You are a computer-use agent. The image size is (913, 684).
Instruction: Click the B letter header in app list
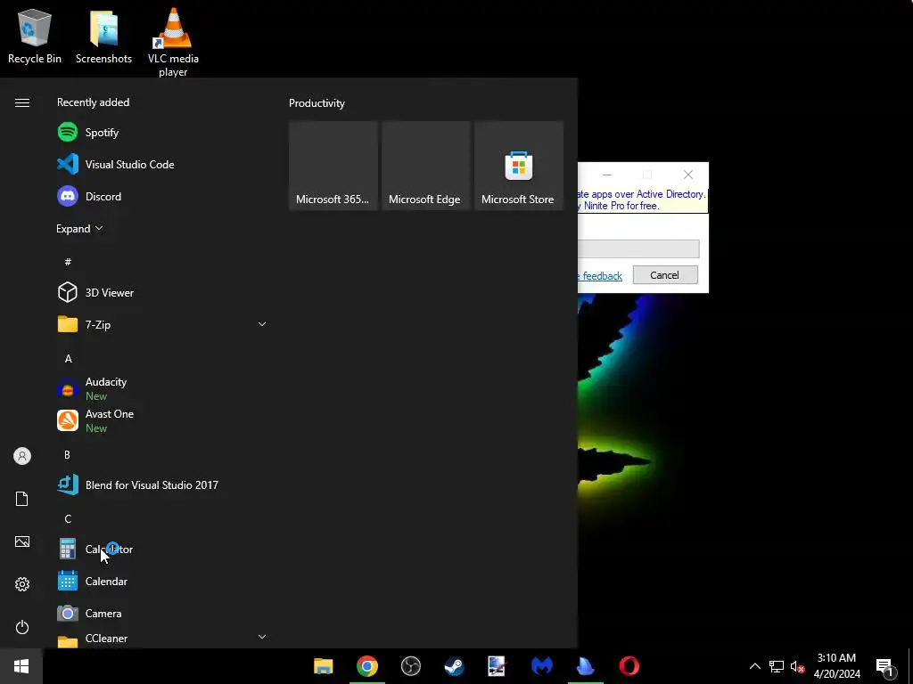(67, 455)
